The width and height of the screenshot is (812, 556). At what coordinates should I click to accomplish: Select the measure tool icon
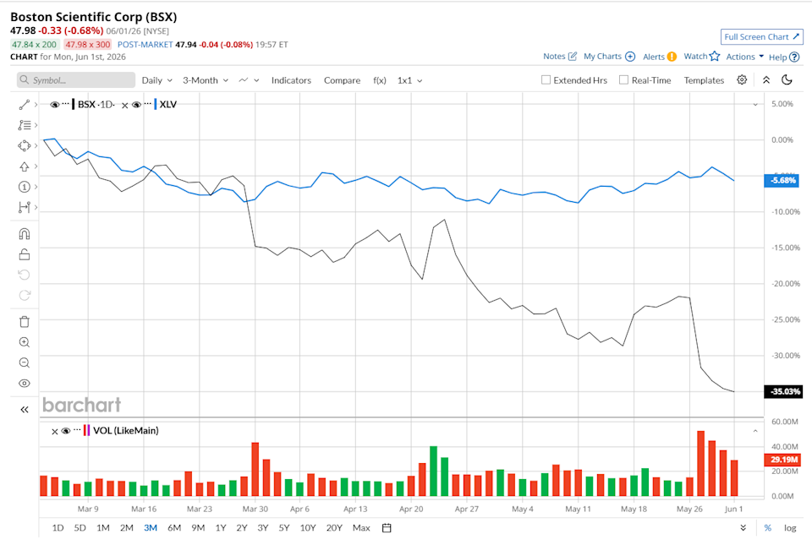tap(24, 207)
